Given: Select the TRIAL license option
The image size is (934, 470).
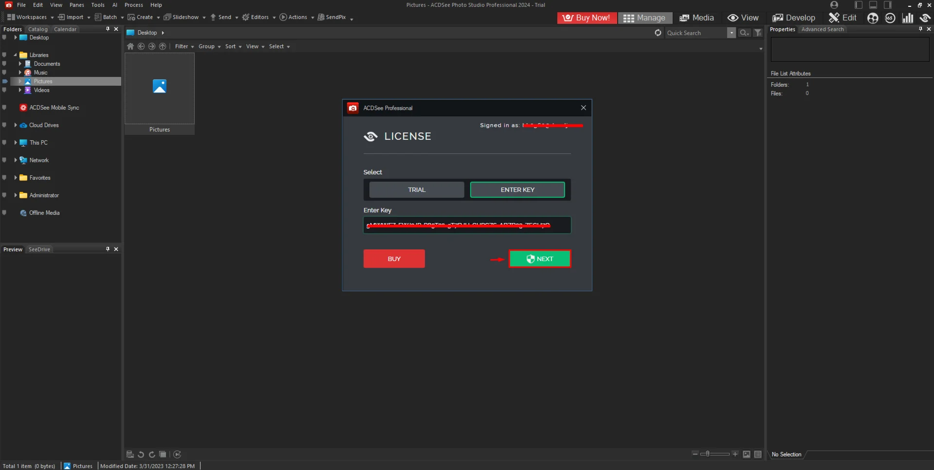Looking at the screenshot, I should click(x=417, y=190).
